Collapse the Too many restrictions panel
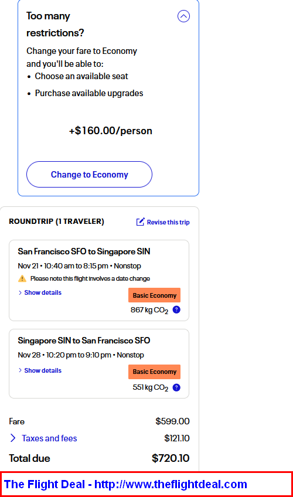Image resolution: width=293 pixels, height=497 pixels. coord(183,16)
